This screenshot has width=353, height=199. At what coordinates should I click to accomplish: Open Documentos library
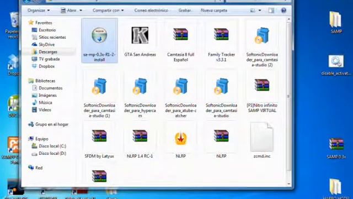point(47,88)
